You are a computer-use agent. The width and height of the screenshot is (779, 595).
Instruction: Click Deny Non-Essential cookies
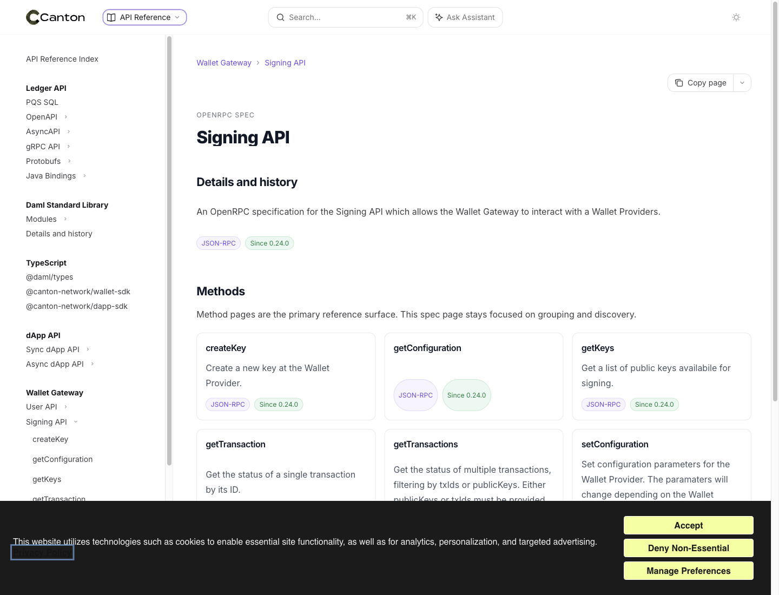[x=689, y=548]
